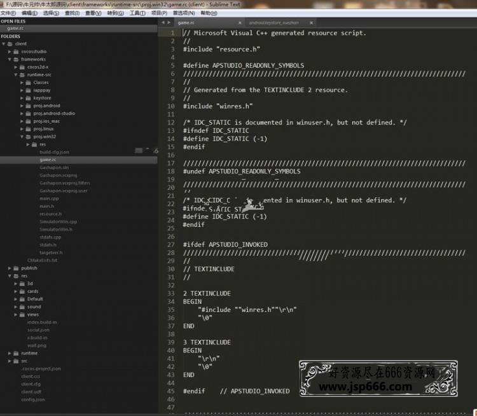The width and height of the screenshot is (477, 416).
Task: Collapse the frameworks folder
Action: point(10,59)
